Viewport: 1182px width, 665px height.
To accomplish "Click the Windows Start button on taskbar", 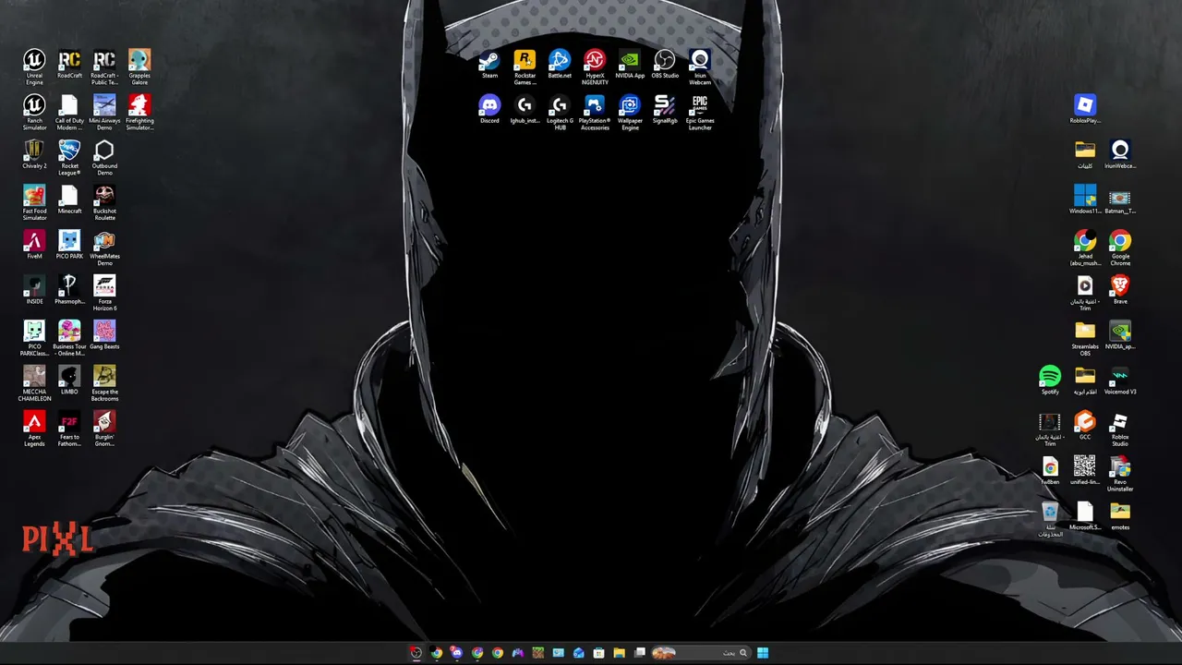I will coord(763,653).
